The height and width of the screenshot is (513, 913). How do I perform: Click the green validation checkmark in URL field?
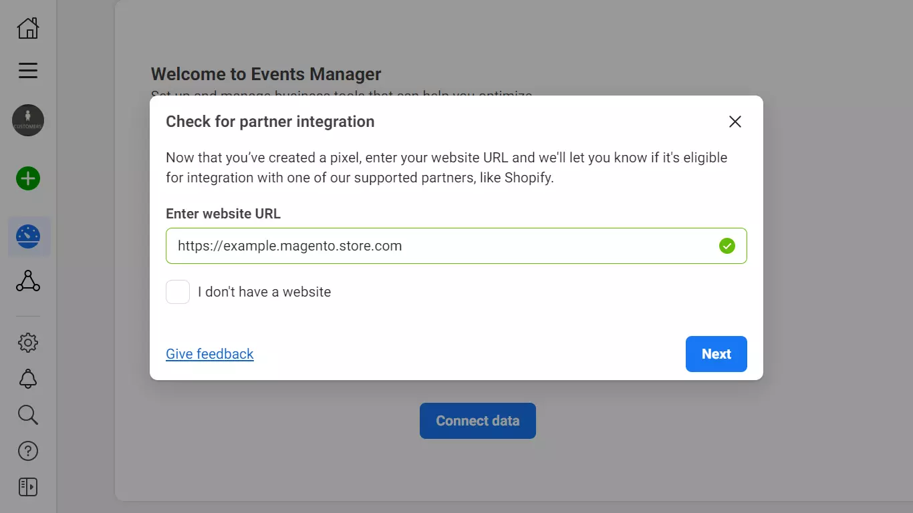tap(727, 246)
